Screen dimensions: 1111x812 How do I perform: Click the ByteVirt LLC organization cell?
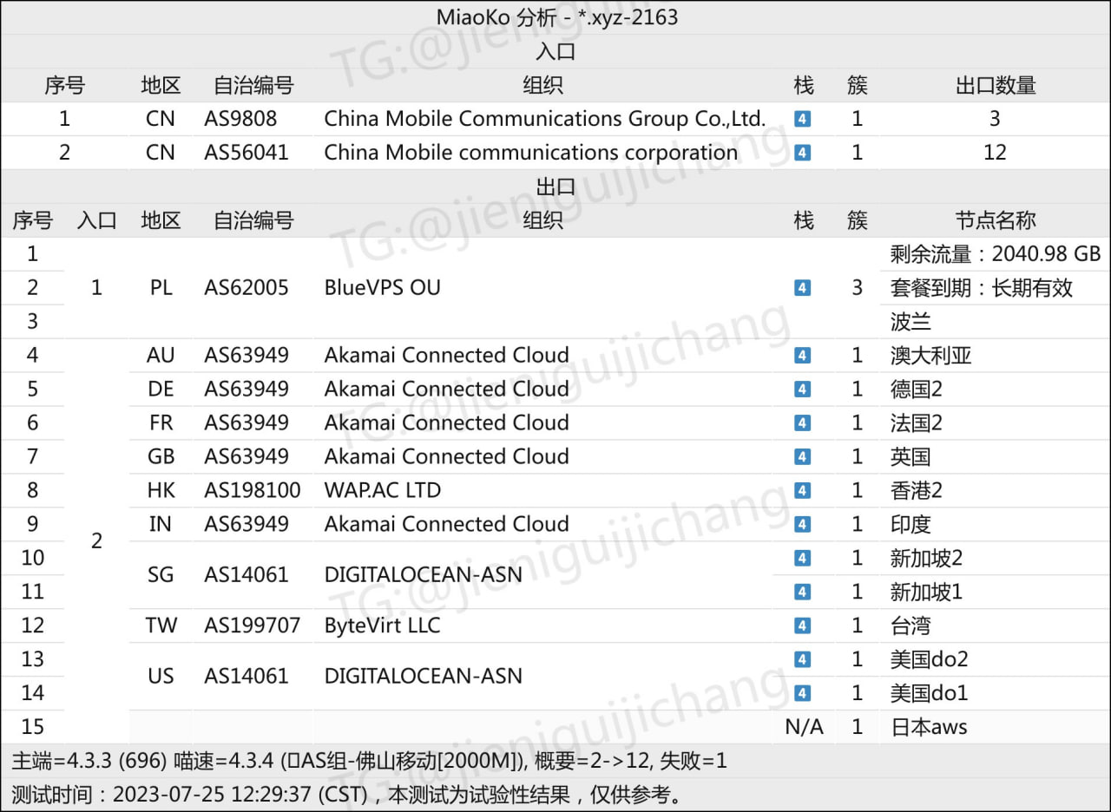(x=382, y=625)
